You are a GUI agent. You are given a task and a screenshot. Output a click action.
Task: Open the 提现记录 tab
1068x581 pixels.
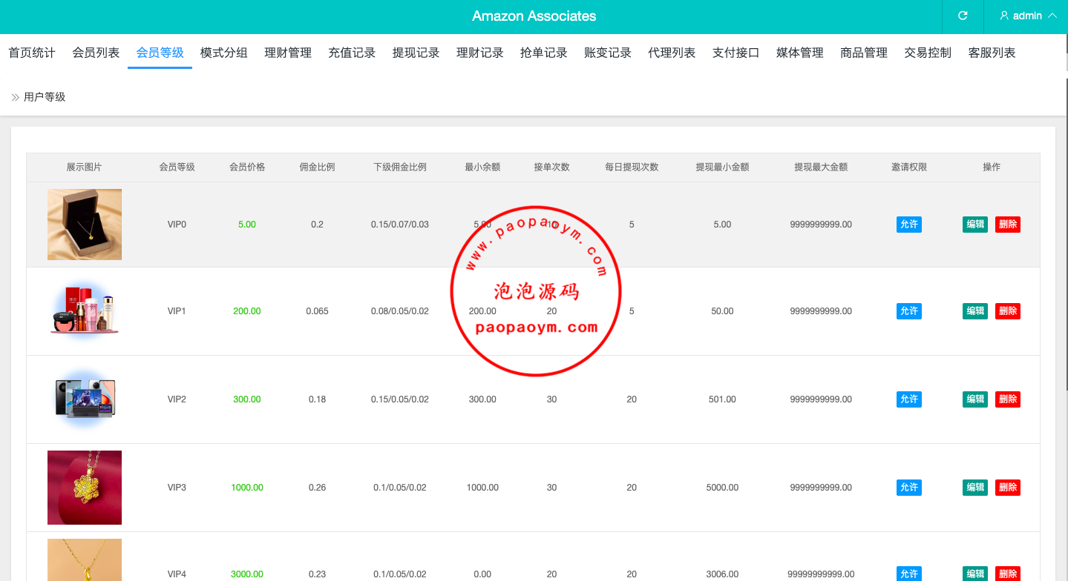point(416,53)
